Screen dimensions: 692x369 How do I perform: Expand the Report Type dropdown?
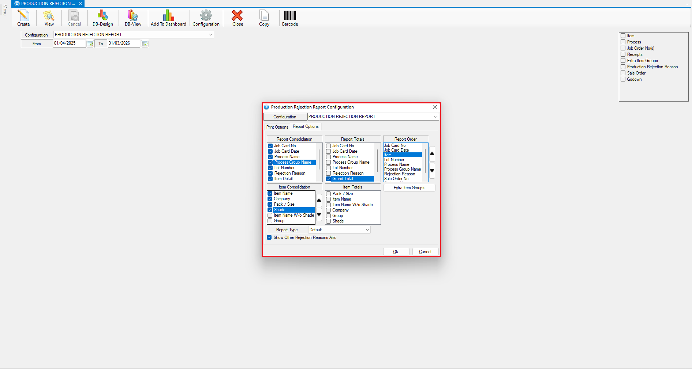(x=367, y=230)
